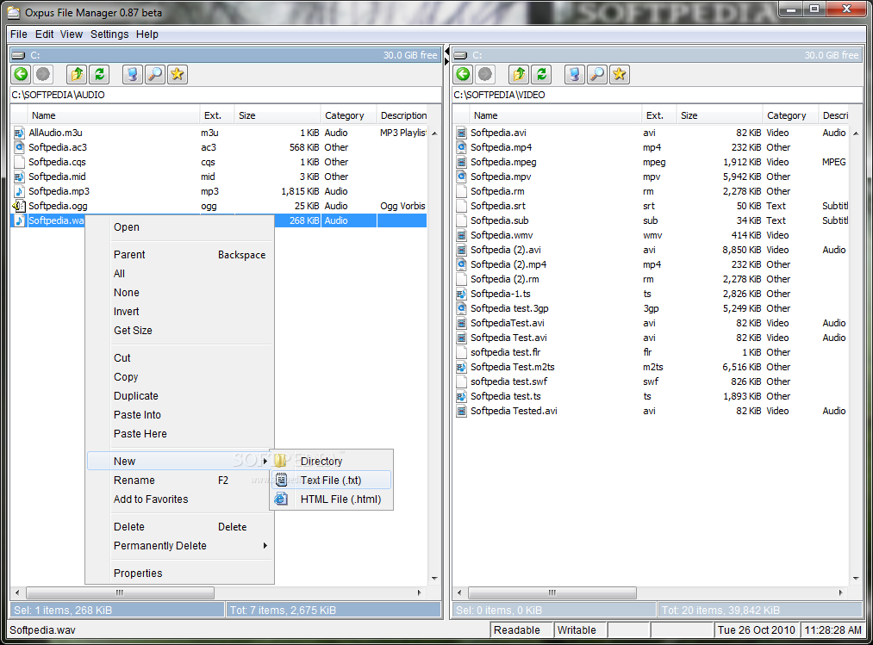Choose Open in the context menu

pyautogui.click(x=180, y=227)
